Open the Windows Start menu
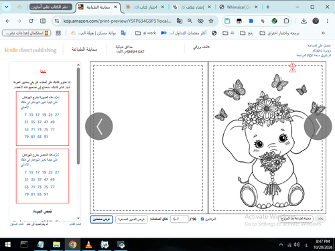The width and height of the screenshot is (335, 251). click(x=7, y=245)
